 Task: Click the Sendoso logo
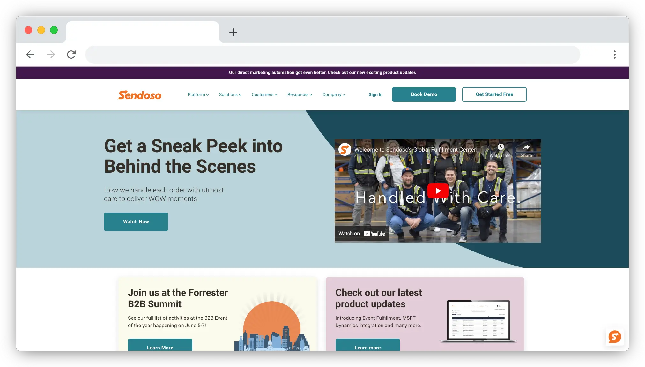(140, 95)
